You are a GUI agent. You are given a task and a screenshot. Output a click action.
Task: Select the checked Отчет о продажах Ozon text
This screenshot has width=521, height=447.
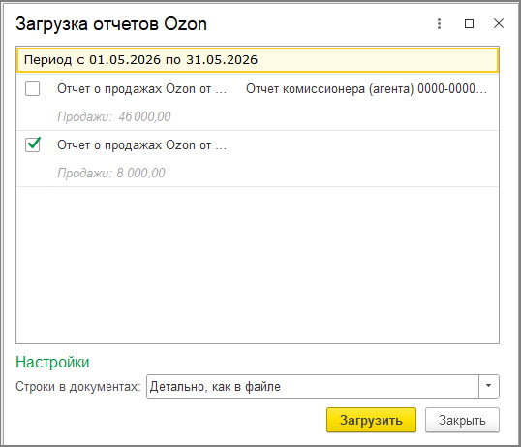(142, 145)
